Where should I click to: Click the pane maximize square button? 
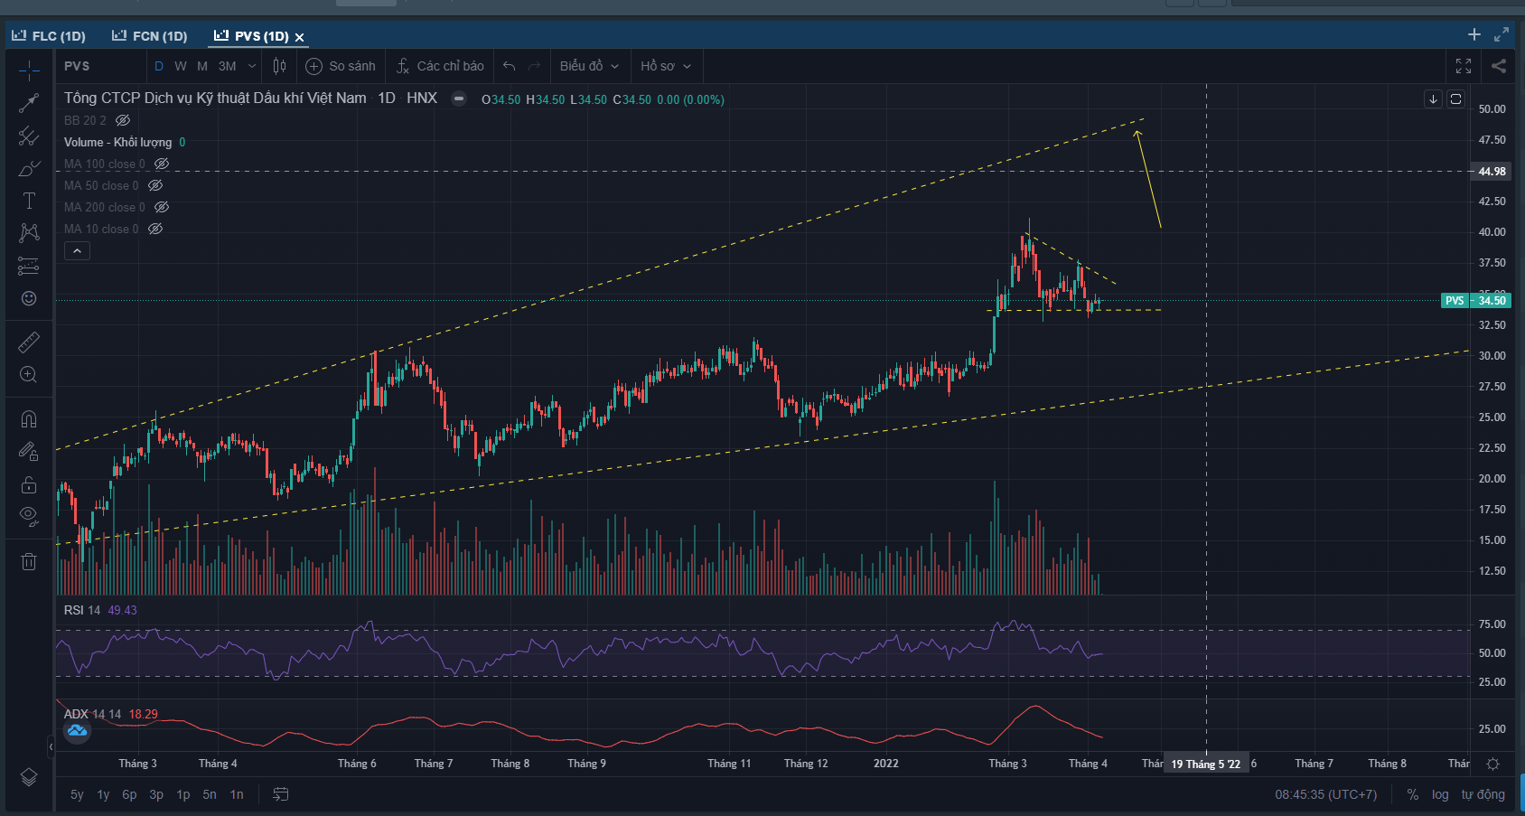1455,99
